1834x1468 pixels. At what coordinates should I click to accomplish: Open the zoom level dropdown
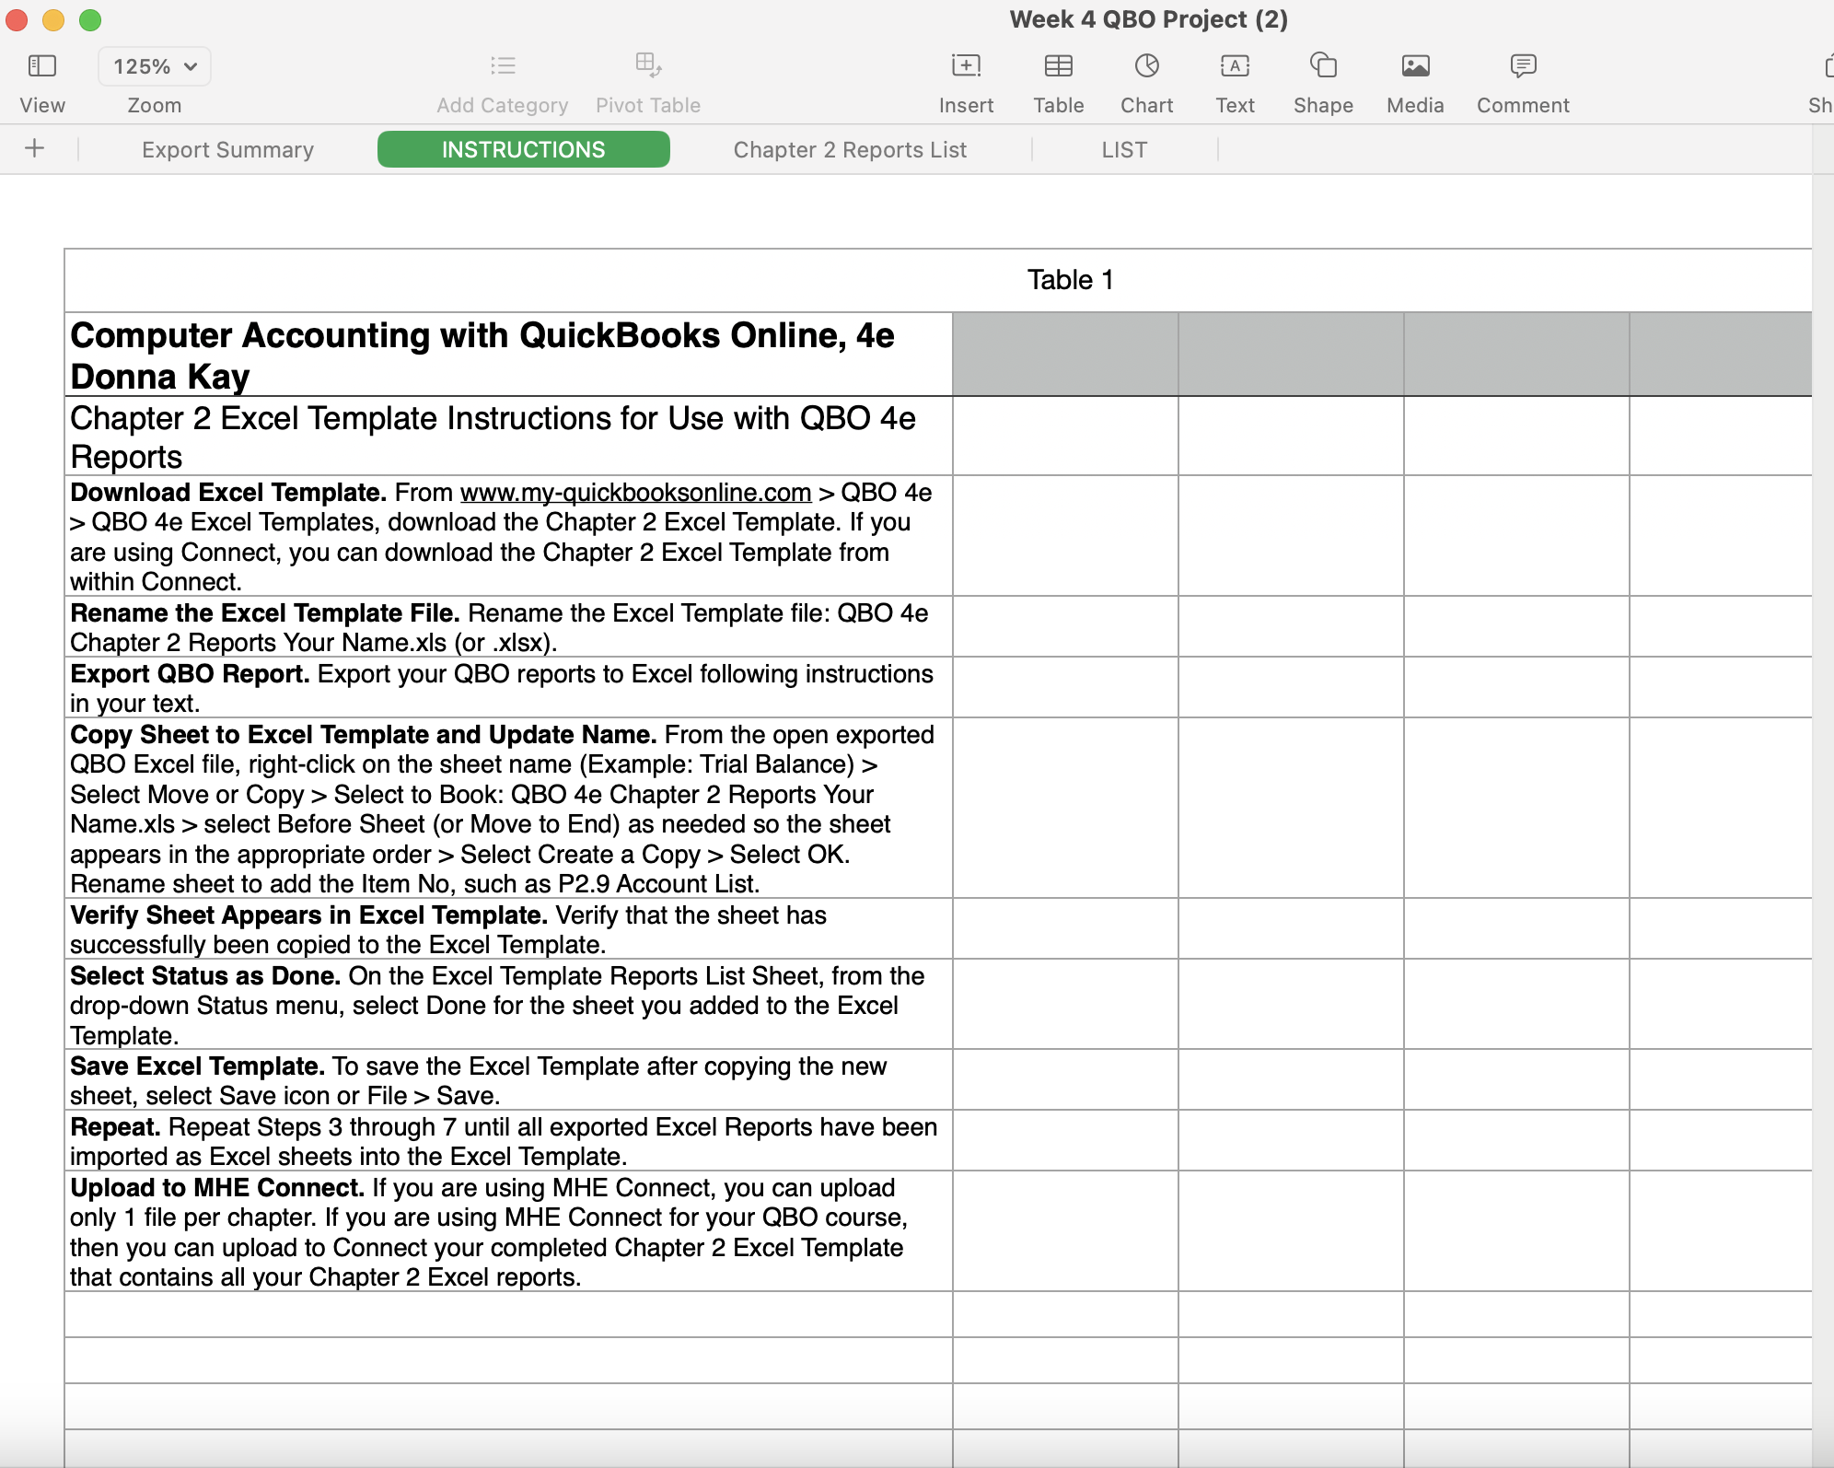(x=154, y=65)
